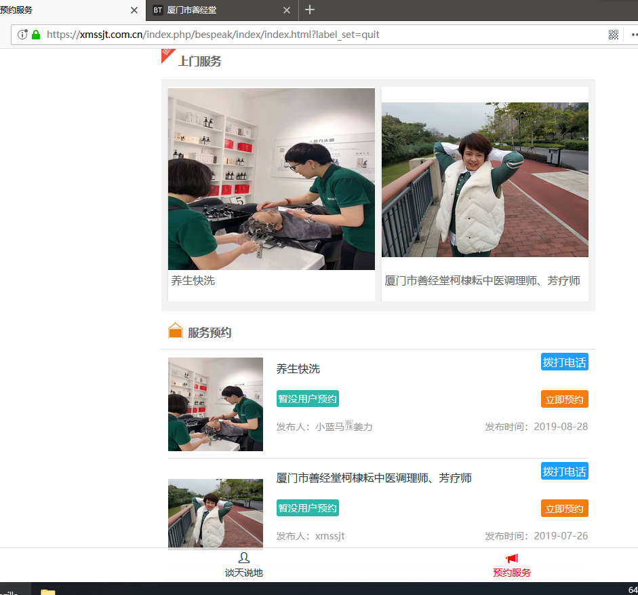Open a new browser tab with plus button
The height and width of the screenshot is (595, 638).
(x=310, y=10)
